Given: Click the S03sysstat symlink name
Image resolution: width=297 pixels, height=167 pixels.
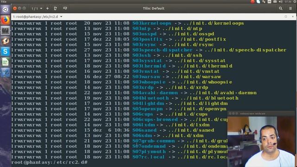Looking at the screenshot, I should point(147,61).
